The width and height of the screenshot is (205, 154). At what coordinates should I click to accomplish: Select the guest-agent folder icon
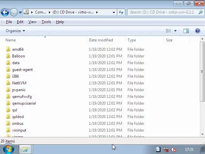8,70
